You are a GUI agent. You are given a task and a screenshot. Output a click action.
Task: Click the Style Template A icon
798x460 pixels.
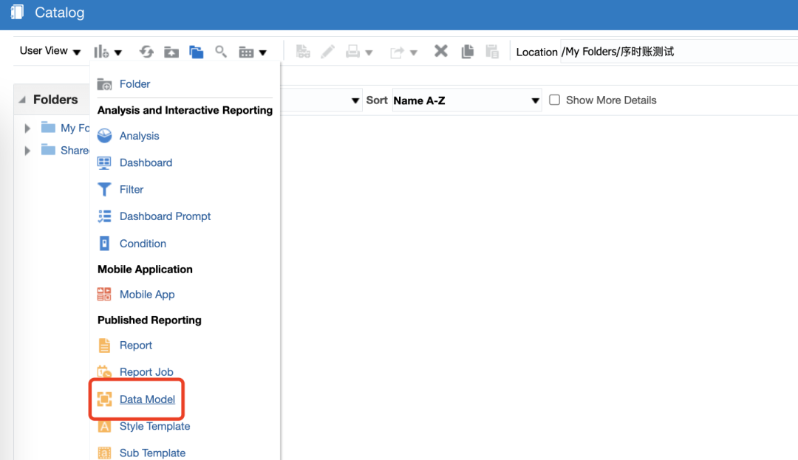pyautogui.click(x=104, y=426)
